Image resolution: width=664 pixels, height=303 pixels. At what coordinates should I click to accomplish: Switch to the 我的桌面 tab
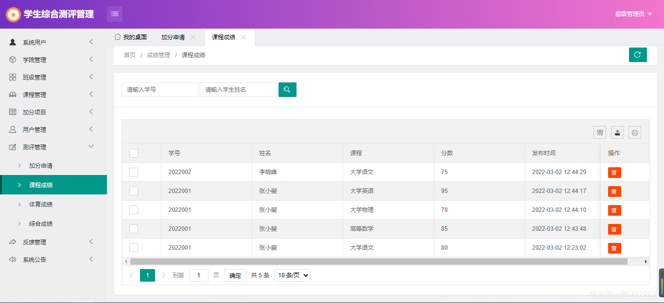point(130,37)
